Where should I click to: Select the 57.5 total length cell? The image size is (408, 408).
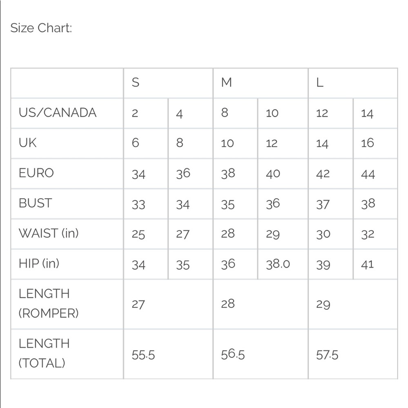coord(353,354)
